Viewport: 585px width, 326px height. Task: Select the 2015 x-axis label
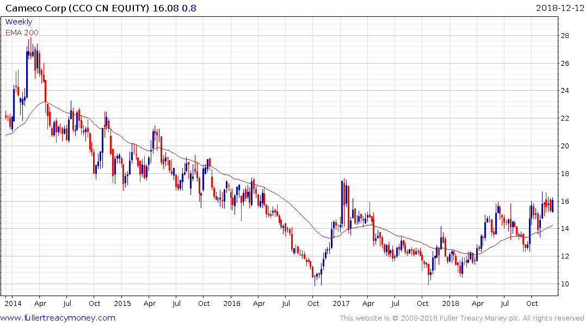[122, 303]
